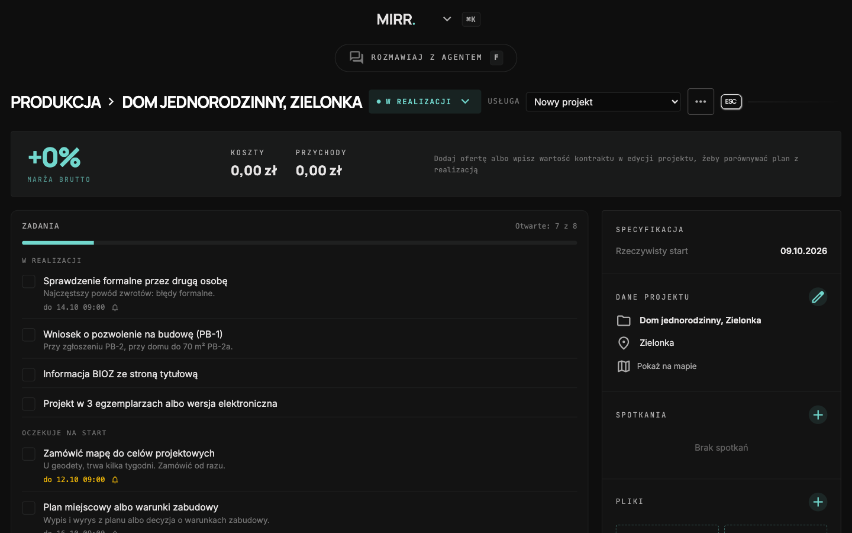Viewport: 852px width, 533px height.
Task: Expand the chevron next to MIRR. logo
Action: click(447, 19)
